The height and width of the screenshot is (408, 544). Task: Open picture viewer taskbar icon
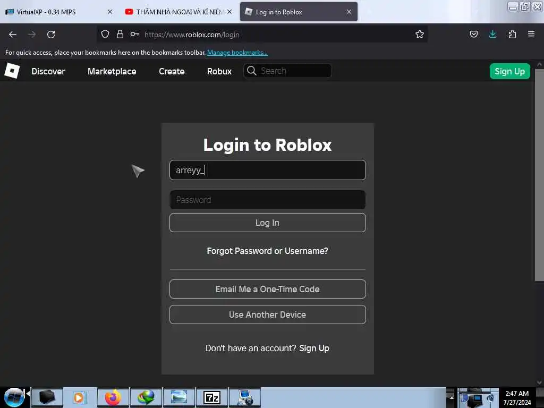click(179, 397)
